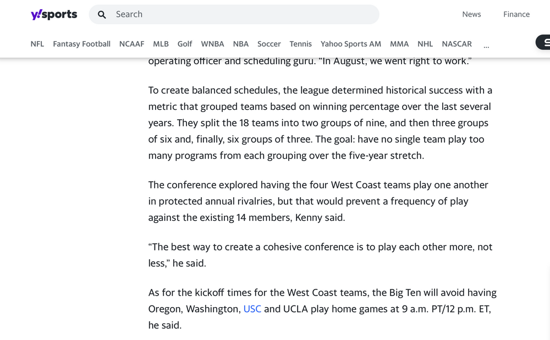
Task: Click the Tennis nav item
Action: [x=300, y=44]
